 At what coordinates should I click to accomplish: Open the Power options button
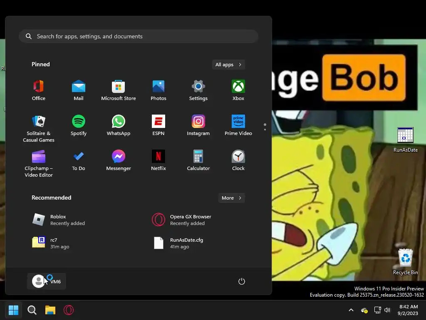(x=242, y=281)
